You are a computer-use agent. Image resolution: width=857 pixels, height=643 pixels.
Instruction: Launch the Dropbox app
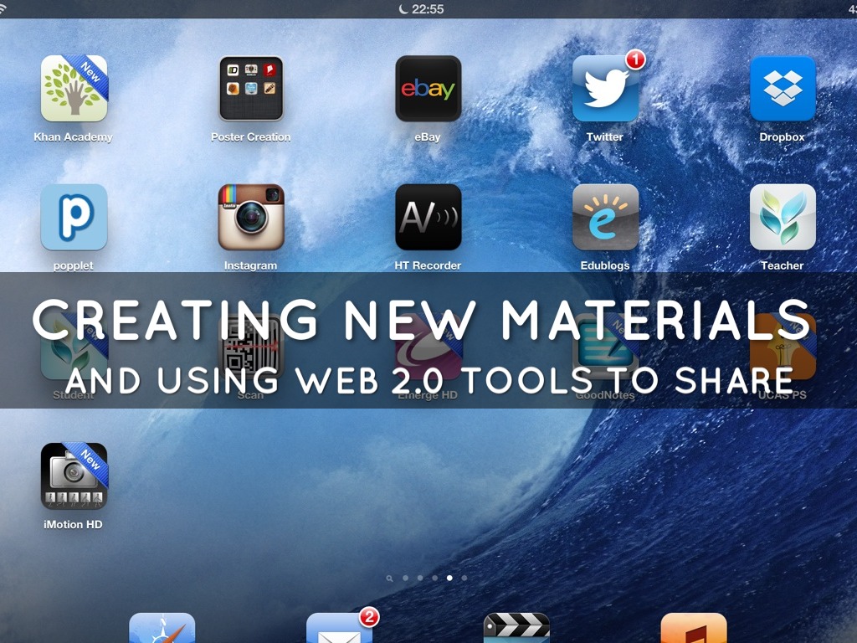(783, 89)
